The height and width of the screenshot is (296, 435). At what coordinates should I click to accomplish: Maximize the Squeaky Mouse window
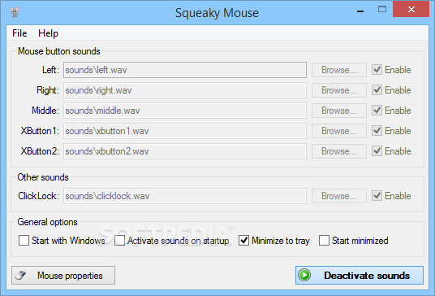(382, 10)
